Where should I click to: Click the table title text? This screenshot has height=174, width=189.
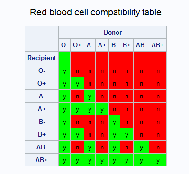click(96, 12)
